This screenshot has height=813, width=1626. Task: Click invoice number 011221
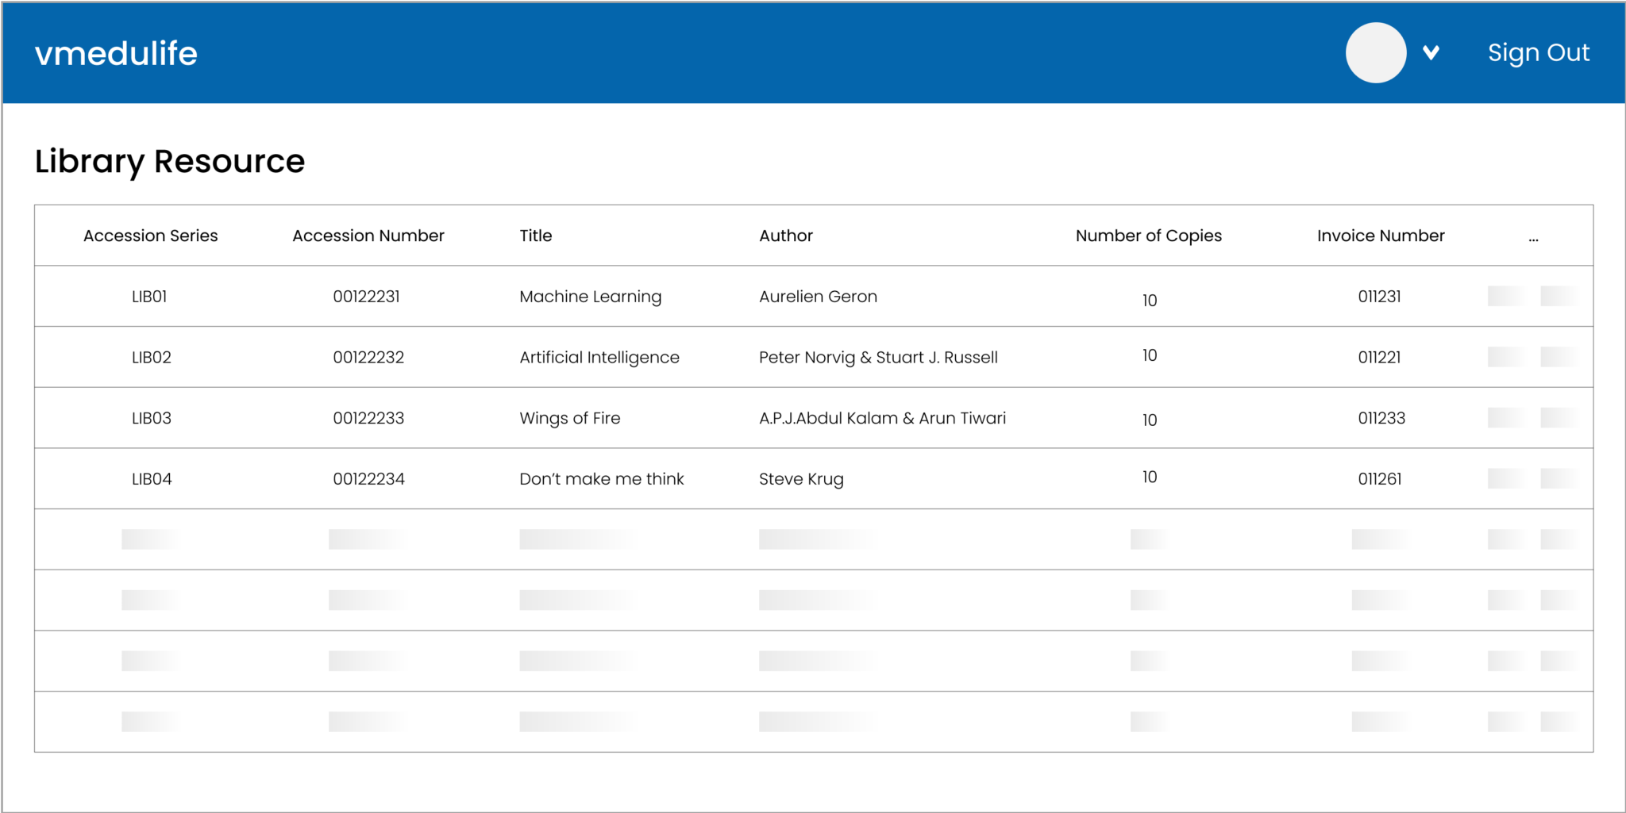click(x=1379, y=358)
